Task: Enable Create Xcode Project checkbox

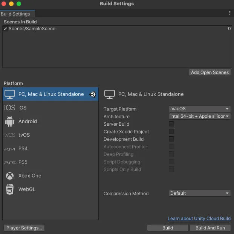Action: 171,131
